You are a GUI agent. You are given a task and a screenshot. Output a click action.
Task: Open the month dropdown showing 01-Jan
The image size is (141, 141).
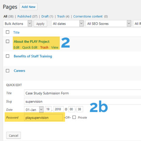click(x=34, y=110)
